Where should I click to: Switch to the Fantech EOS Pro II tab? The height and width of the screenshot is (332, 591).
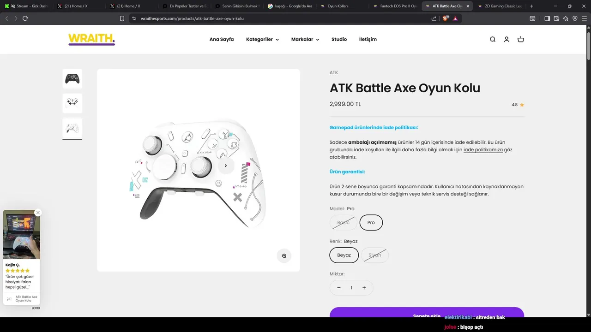395,6
